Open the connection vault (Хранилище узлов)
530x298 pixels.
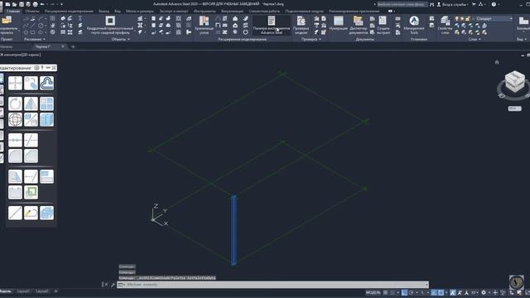click(204, 26)
